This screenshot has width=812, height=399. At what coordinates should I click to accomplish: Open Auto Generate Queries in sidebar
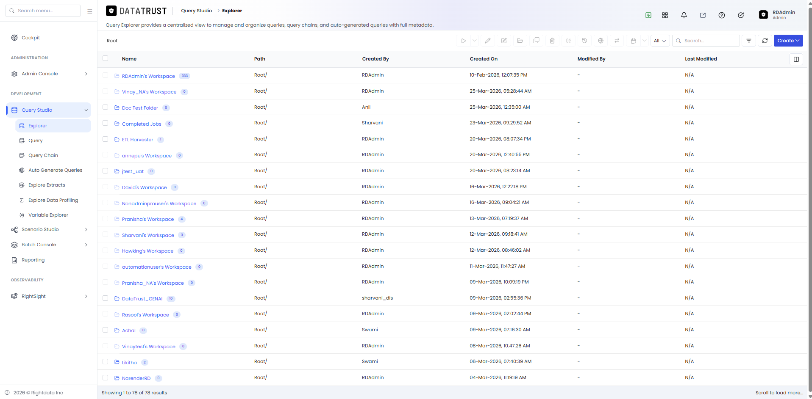[x=55, y=170]
